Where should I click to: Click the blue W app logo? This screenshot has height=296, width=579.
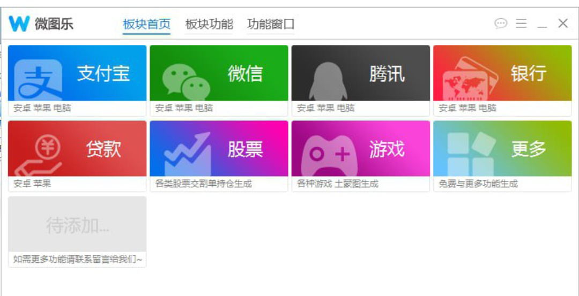pos(19,24)
